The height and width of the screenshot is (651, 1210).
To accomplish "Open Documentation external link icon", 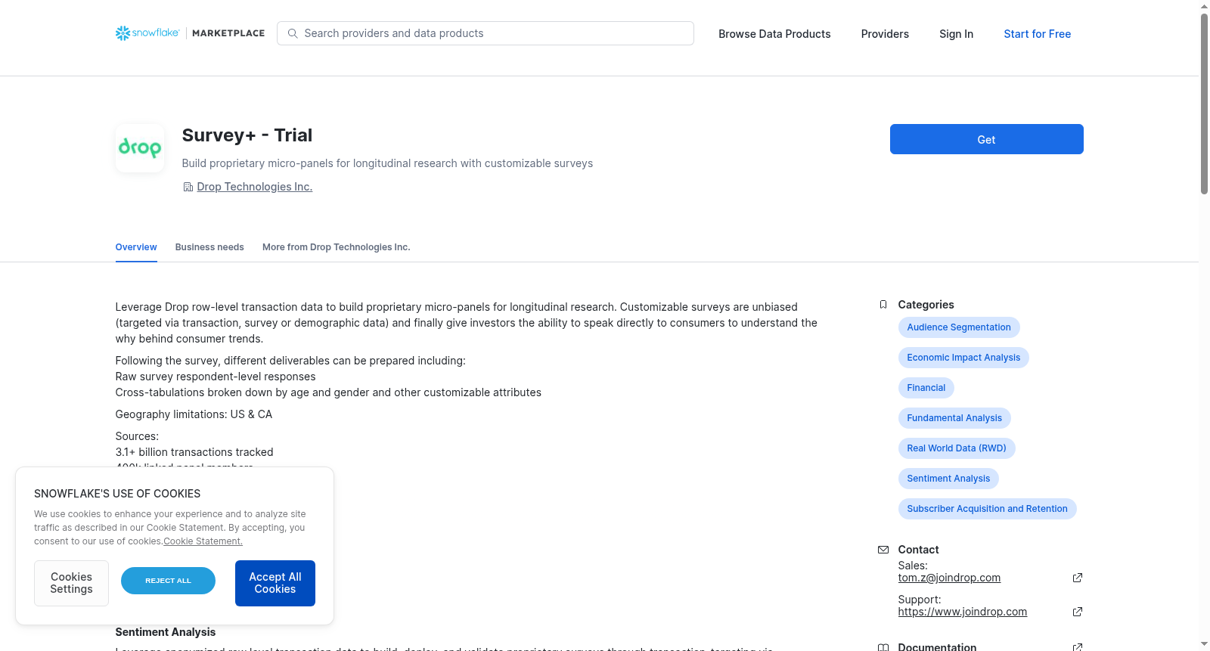I will coord(1078,647).
